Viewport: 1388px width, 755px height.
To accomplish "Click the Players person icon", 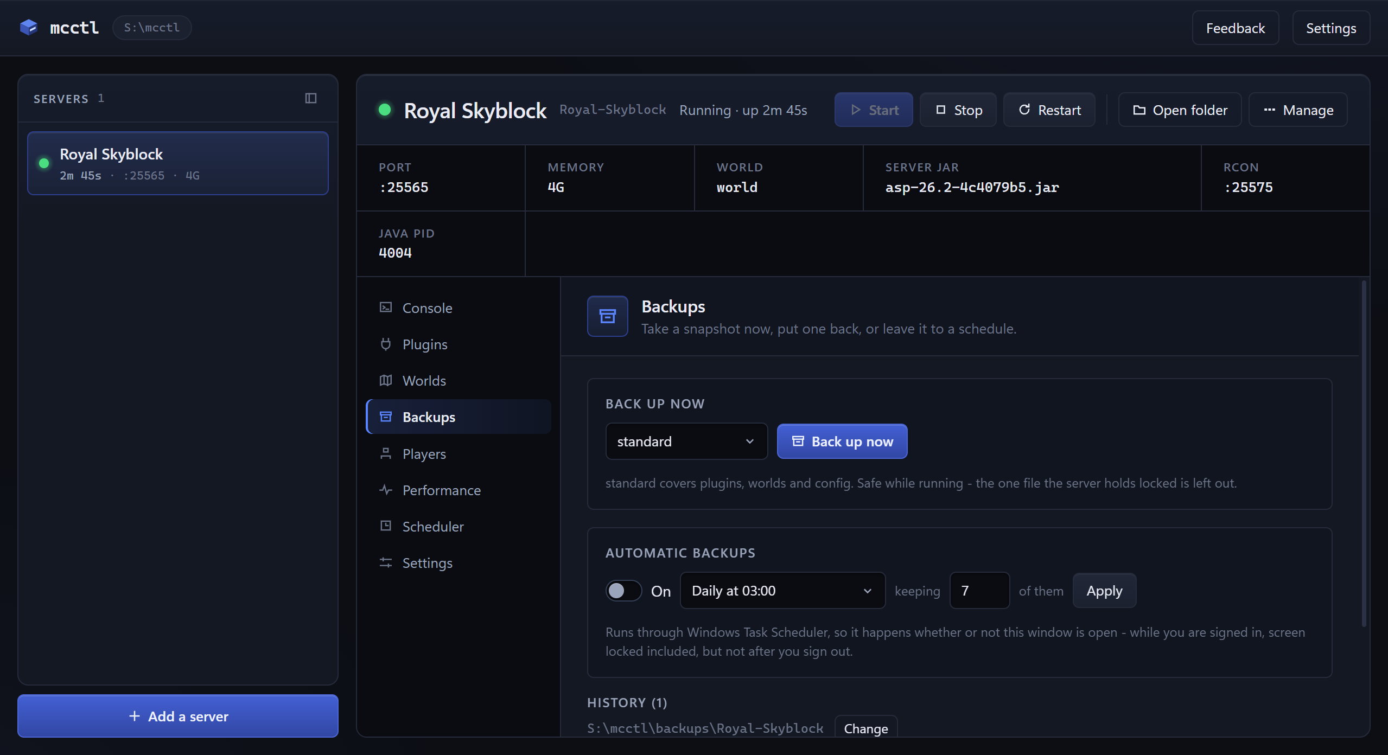I will point(386,453).
